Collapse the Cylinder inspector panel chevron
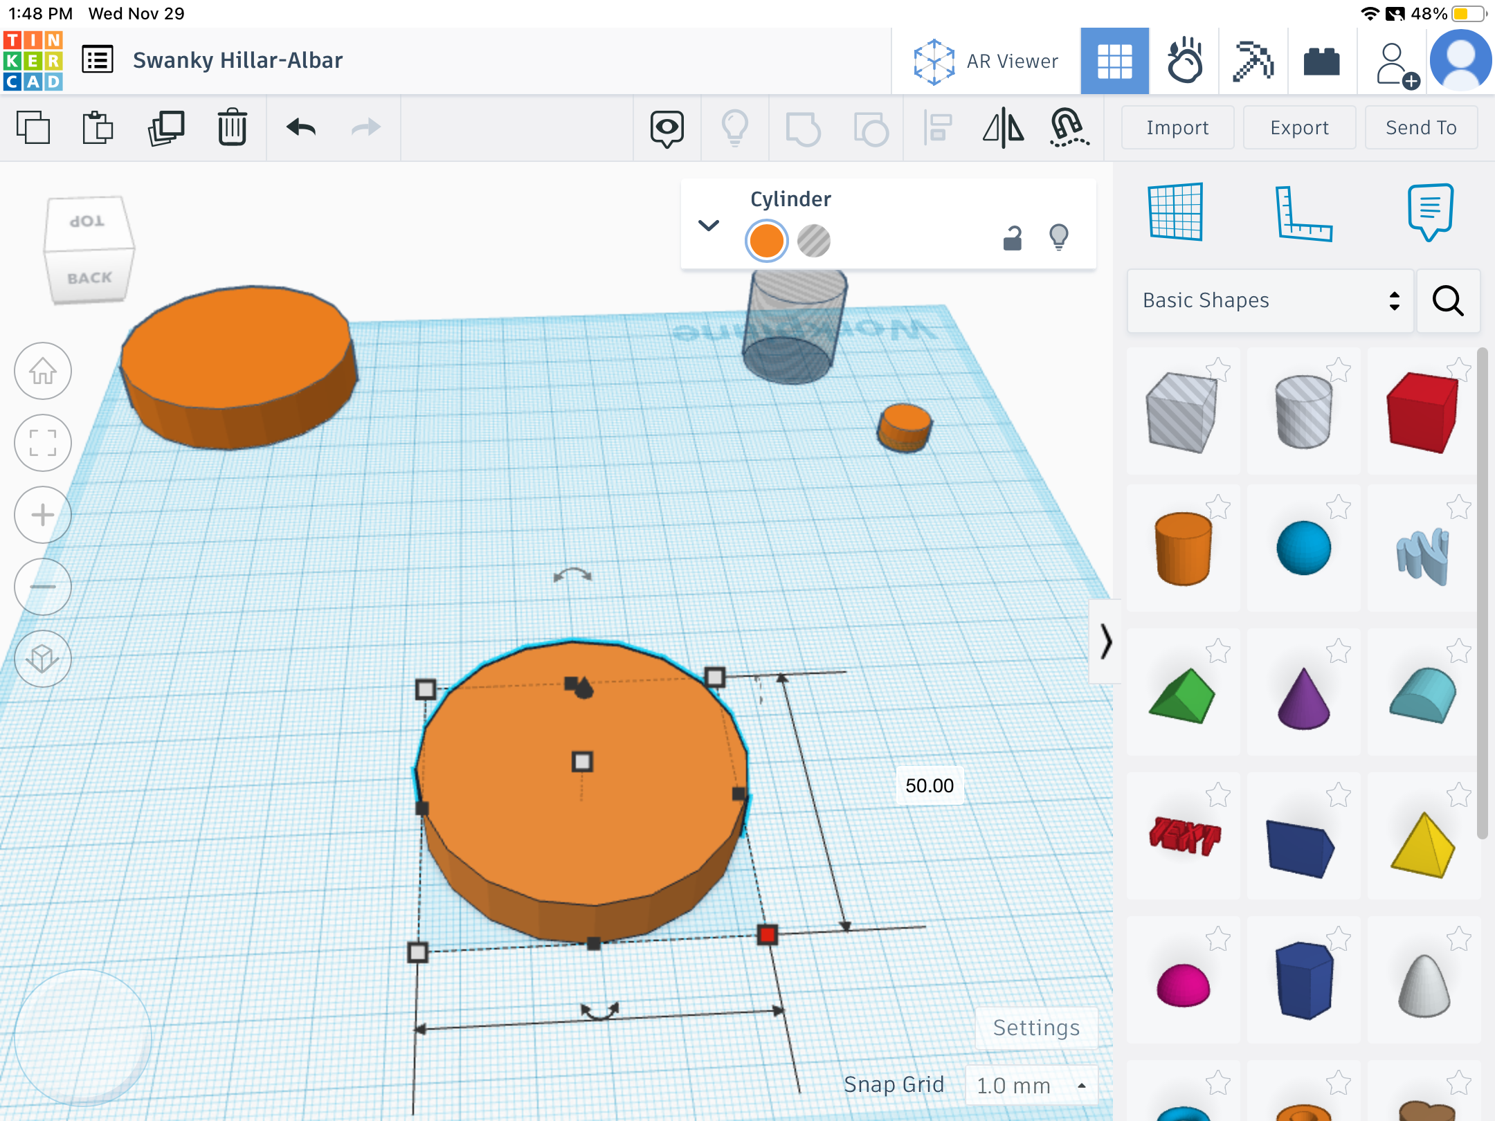1495x1121 pixels. [709, 226]
